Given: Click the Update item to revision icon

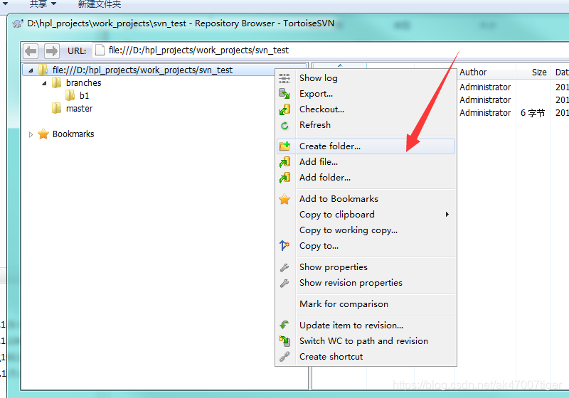Looking at the screenshot, I should pos(284,325).
